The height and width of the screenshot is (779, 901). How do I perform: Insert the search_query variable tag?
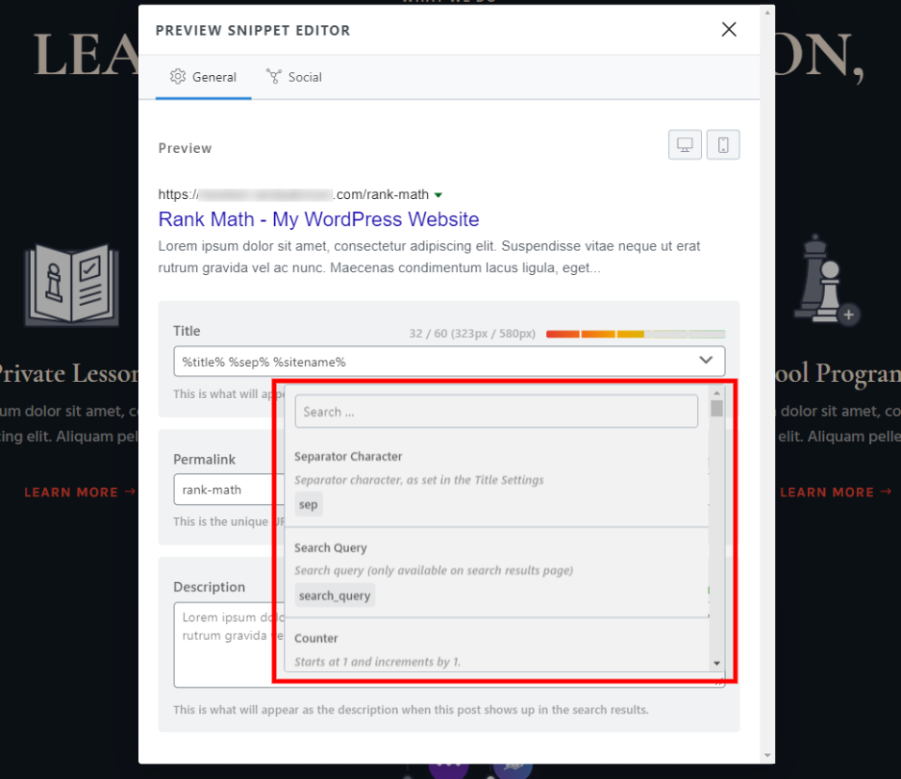click(334, 595)
